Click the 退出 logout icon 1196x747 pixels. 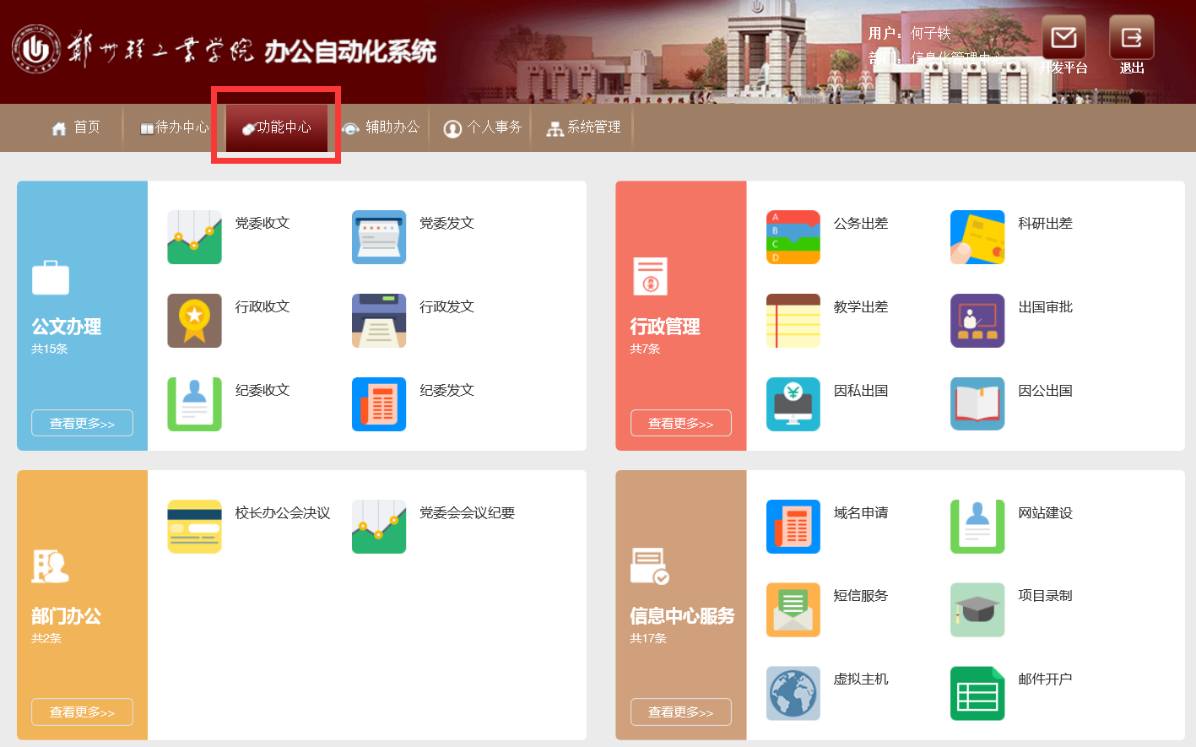coord(1131,38)
